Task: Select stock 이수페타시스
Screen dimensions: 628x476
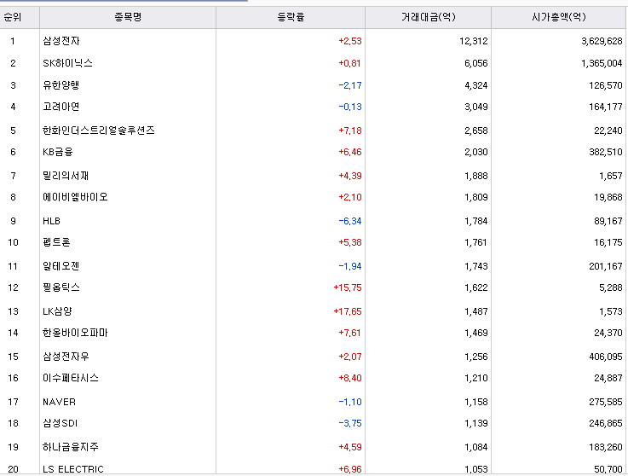Action: click(x=71, y=378)
